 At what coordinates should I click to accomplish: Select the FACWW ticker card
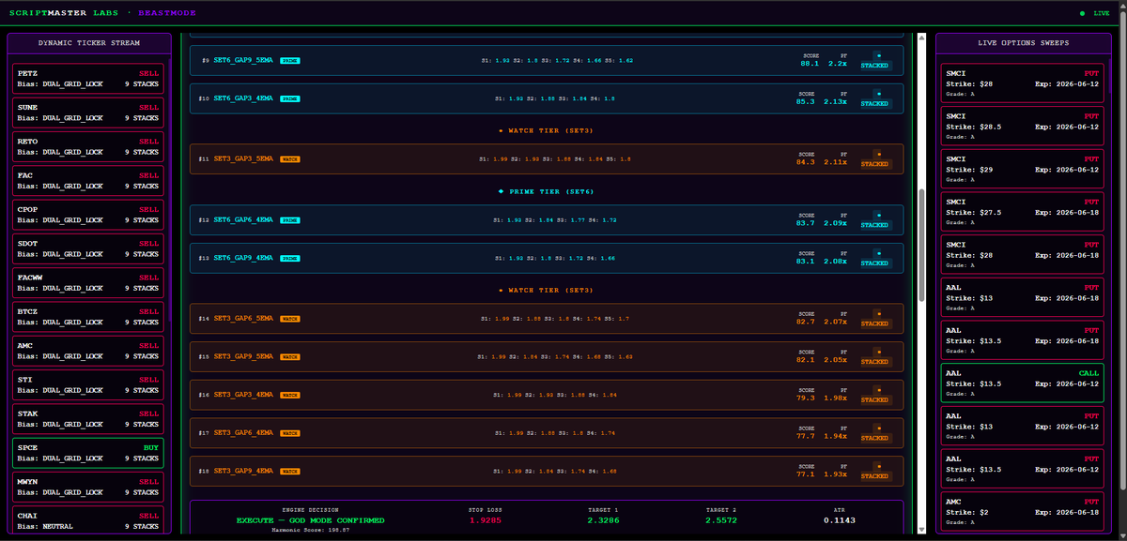88,282
